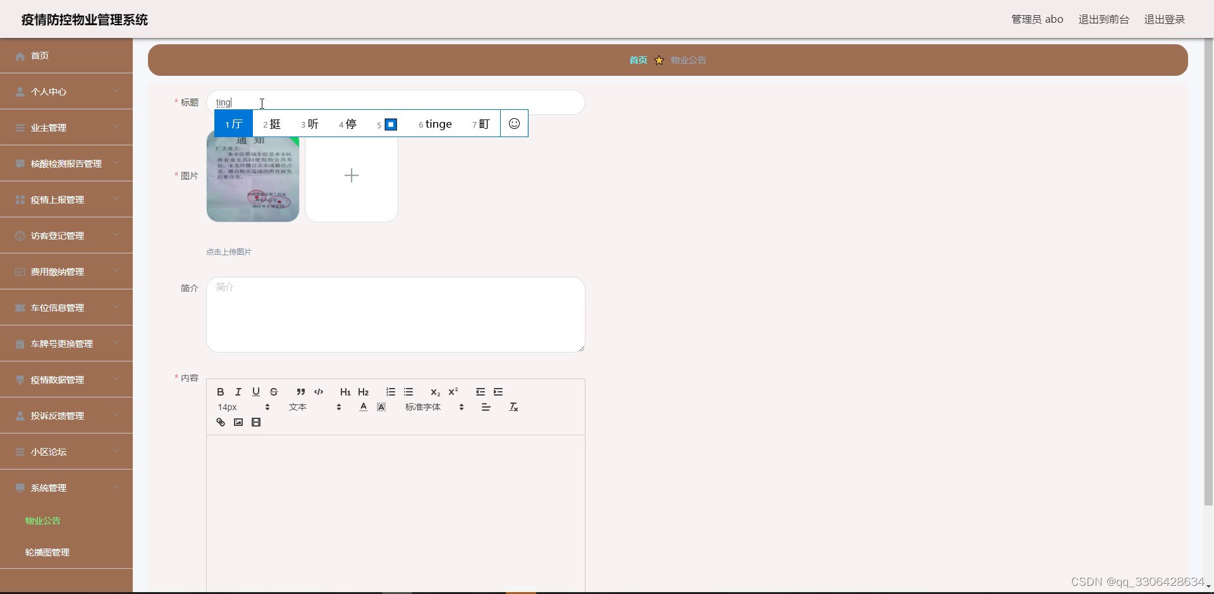Screen dimensions: 1214x594
Task: Open the 轮播图管理 submenu item
Action: click(x=47, y=552)
